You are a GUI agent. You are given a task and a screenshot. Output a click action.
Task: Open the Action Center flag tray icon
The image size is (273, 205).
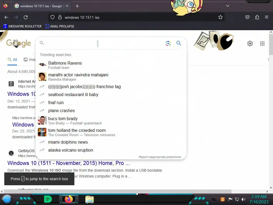point(230,199)
